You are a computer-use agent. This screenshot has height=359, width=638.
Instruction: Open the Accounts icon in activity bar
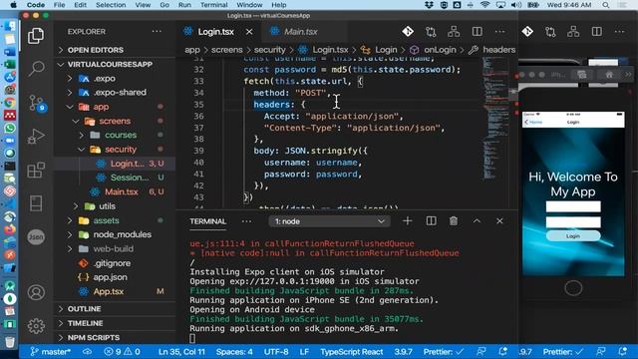tap(36, 292)
